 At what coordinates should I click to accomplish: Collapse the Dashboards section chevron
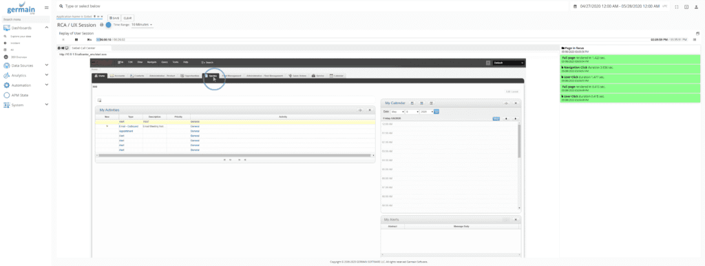[x=46, y=28]
